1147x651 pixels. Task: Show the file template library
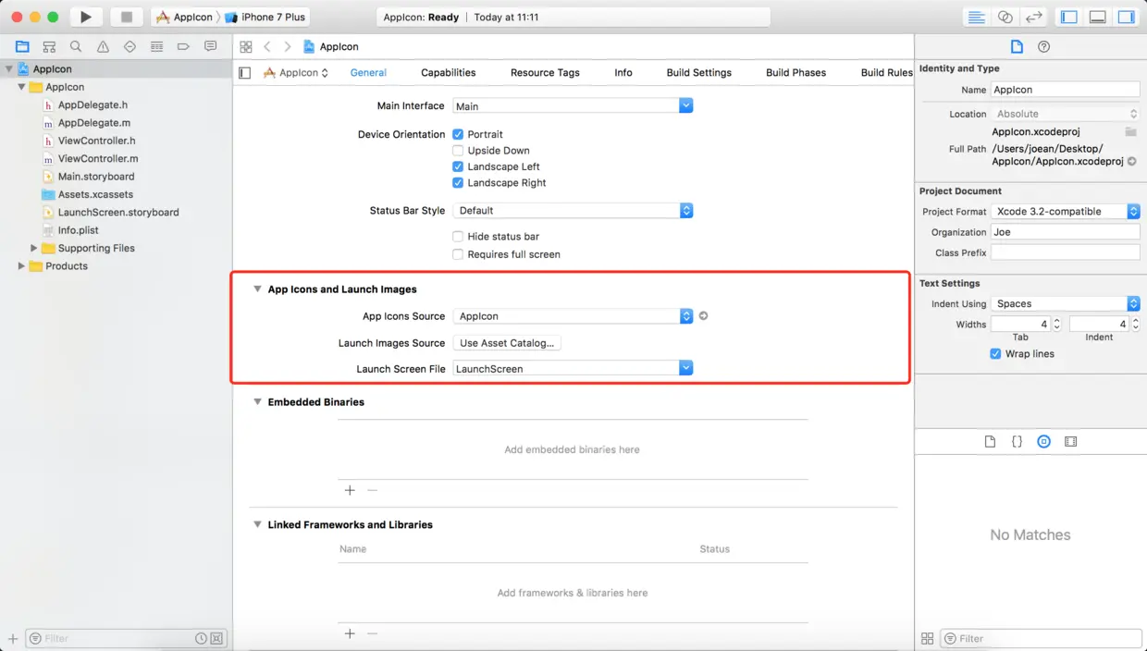(990, 442)
